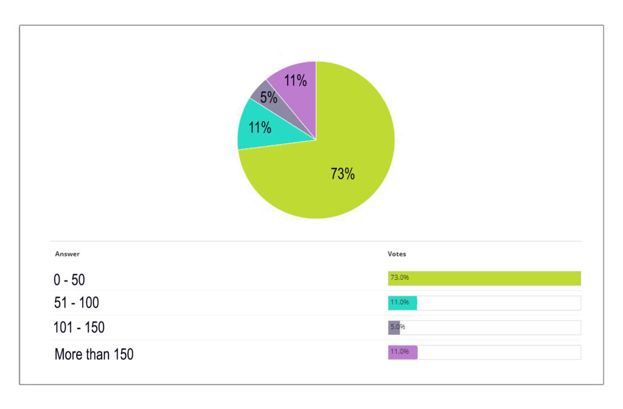Screen dimensions: 623x409
Task: Click the gray 5.0% vote bar
Action: click(x=394, y=327)
